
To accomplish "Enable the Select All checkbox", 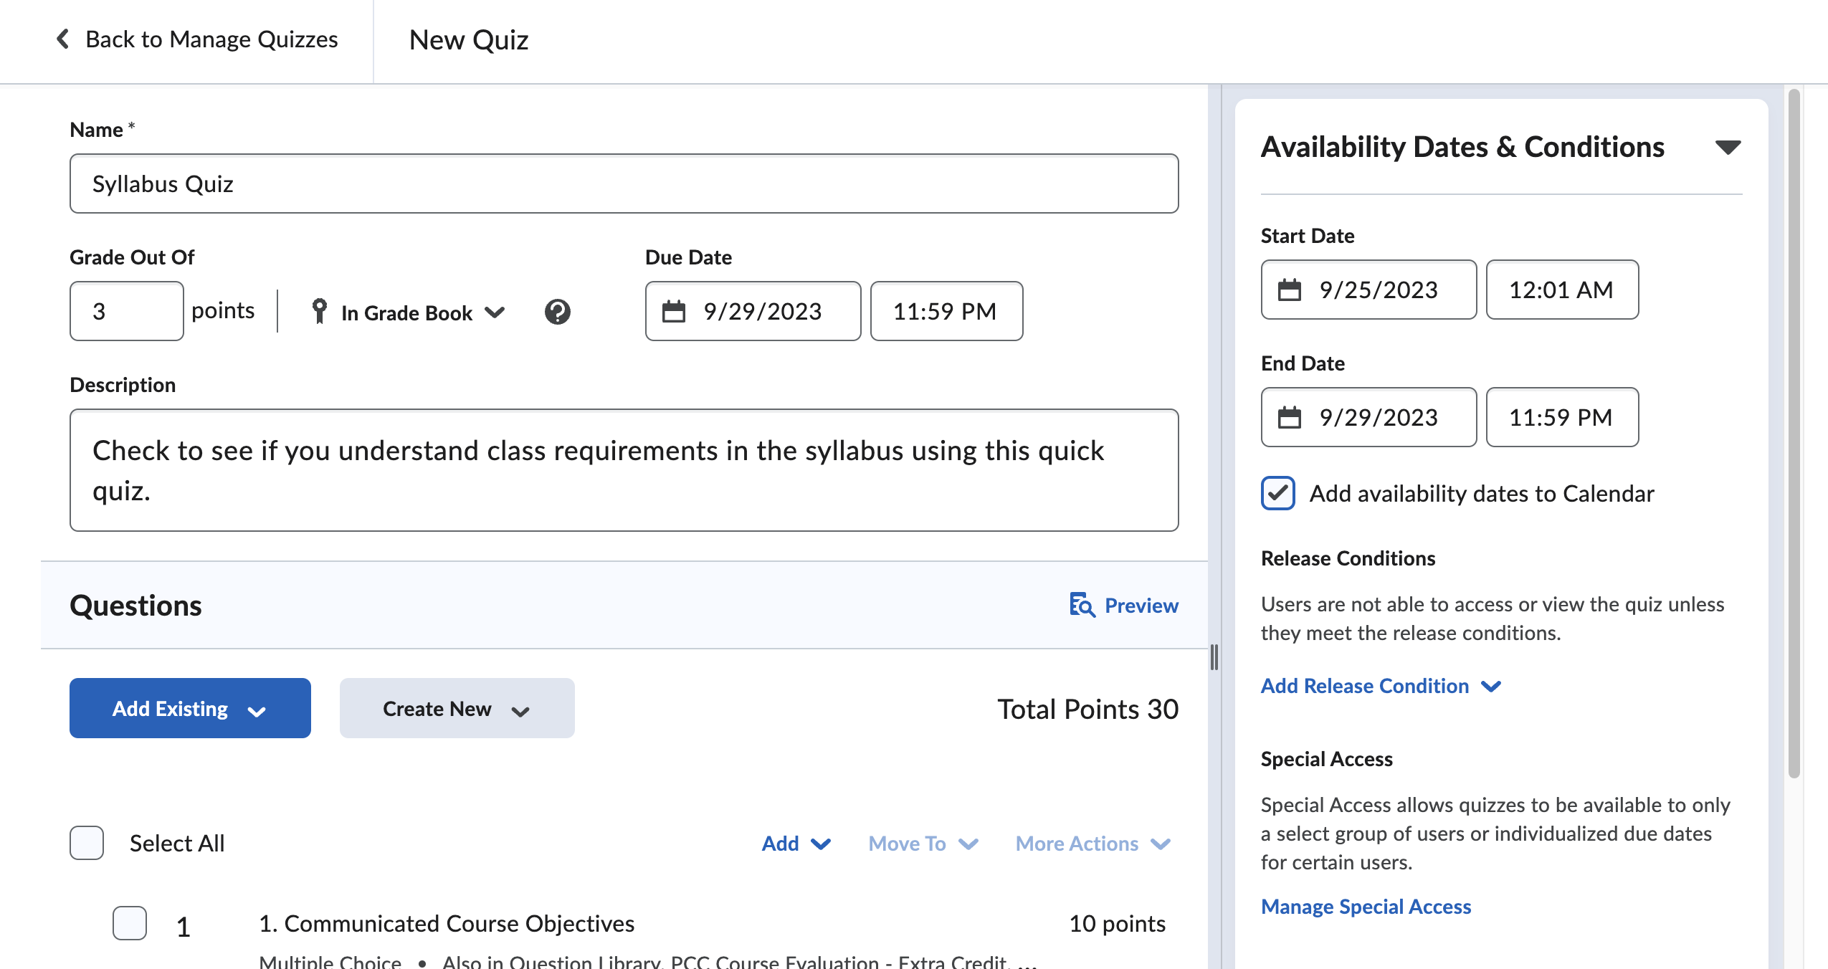I will tap(86, 843).
